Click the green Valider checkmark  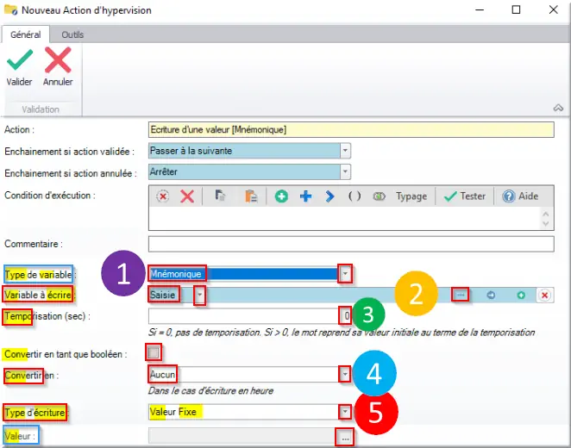coord(20,60)
